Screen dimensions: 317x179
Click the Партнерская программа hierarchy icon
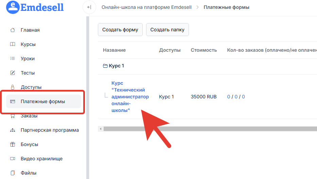point(13,130)
